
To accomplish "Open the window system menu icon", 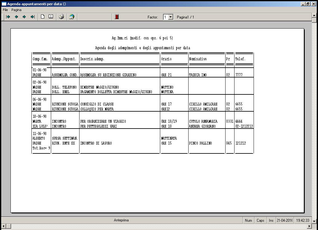I will click(x=4, y=4).
